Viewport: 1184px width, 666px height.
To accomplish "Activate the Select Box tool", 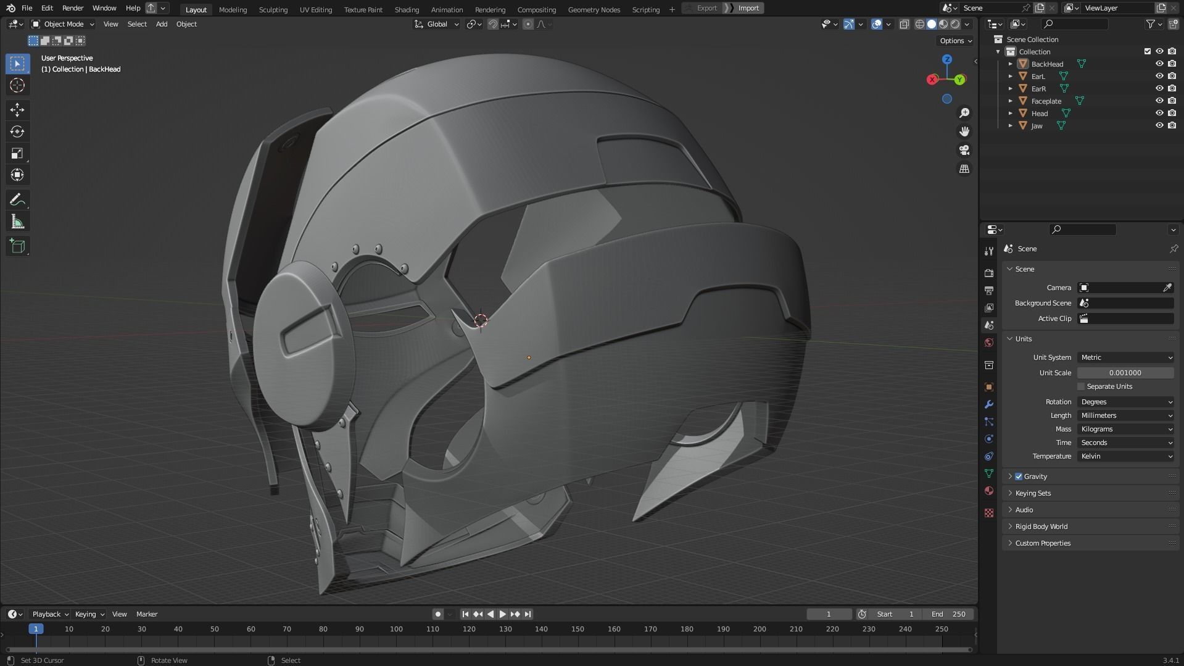I will (x=17, y=64).
